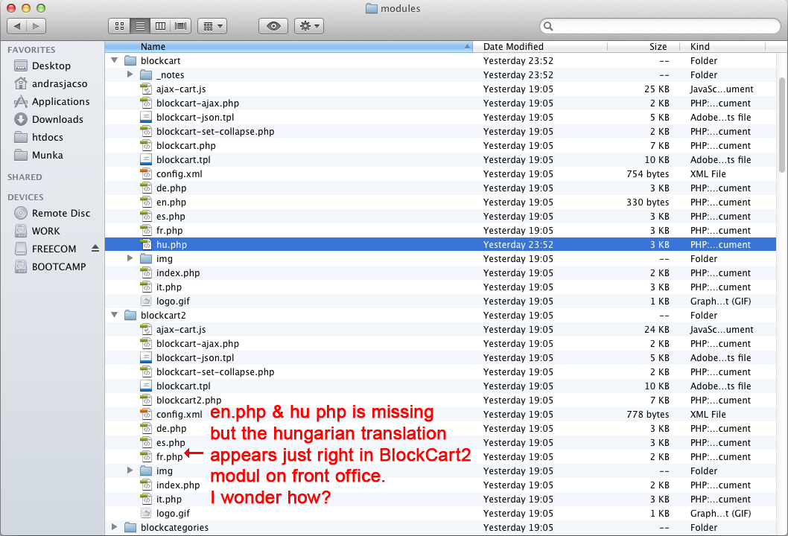The image size is (788, 536).
Task: Select the blockcart2 folder row
Action: (440, 316)
